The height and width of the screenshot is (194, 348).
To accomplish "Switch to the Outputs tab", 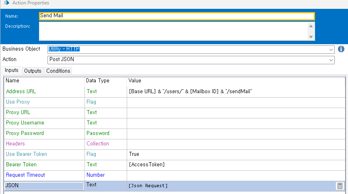I will click(33, 71).
